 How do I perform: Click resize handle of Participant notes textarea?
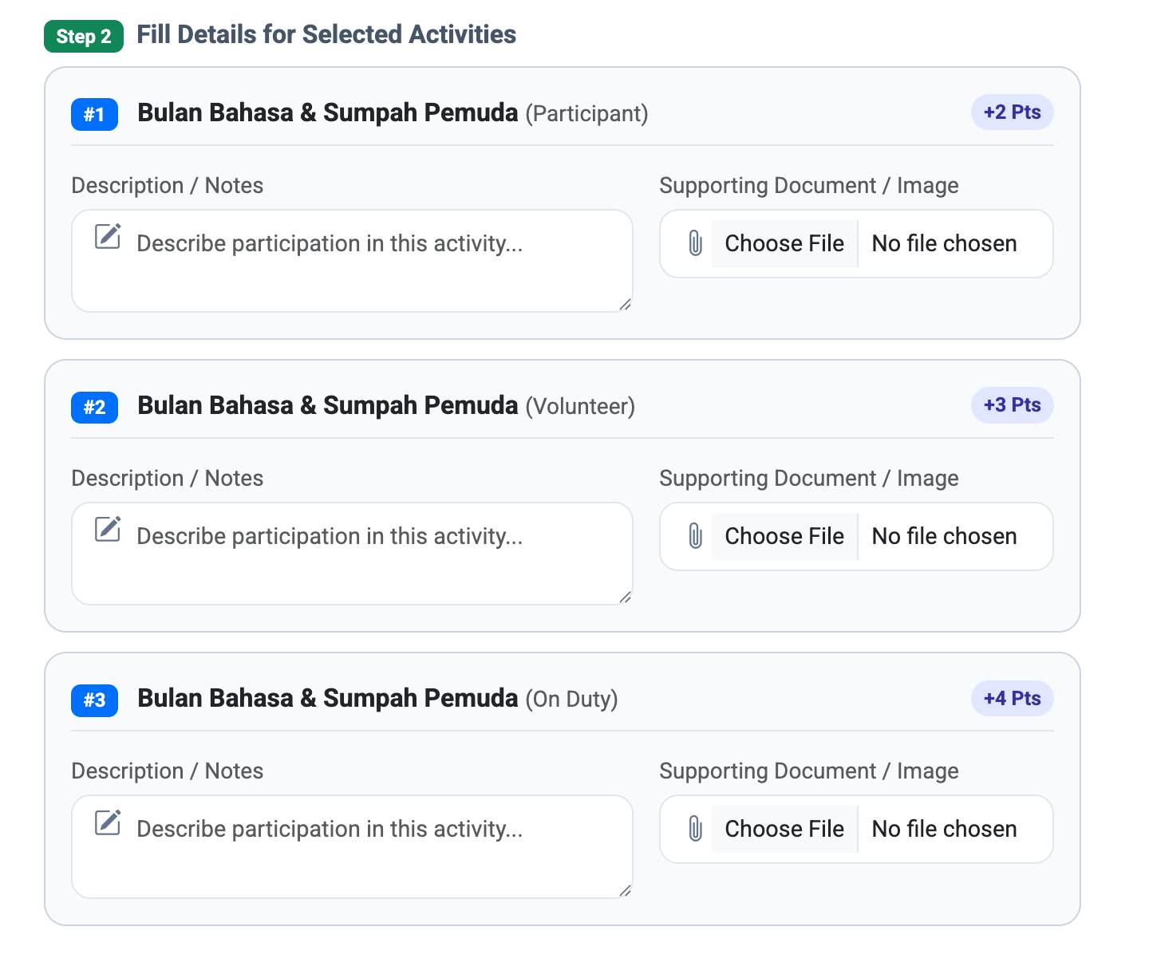pos(626,305)
